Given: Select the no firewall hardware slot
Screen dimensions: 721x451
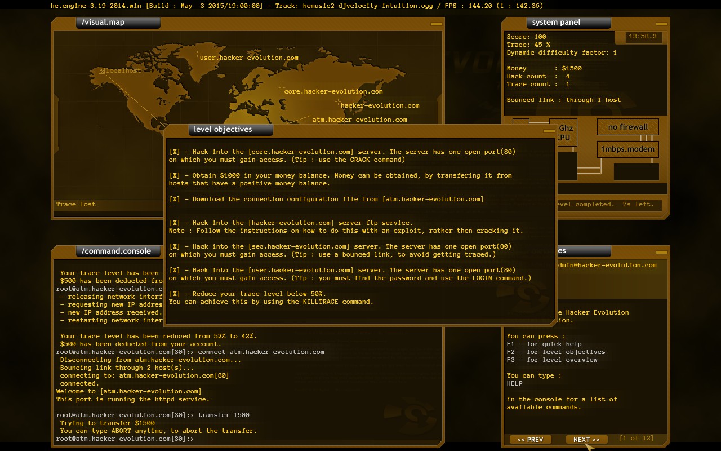Looking at the screenshot, I should pyautogui.click(x=627, y=127).
